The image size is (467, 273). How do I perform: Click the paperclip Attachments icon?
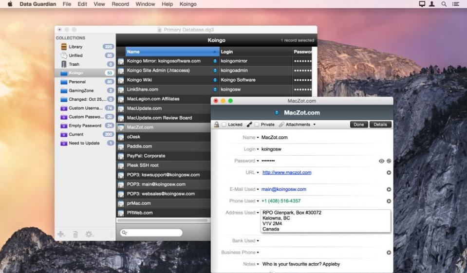tap(281, 125)
